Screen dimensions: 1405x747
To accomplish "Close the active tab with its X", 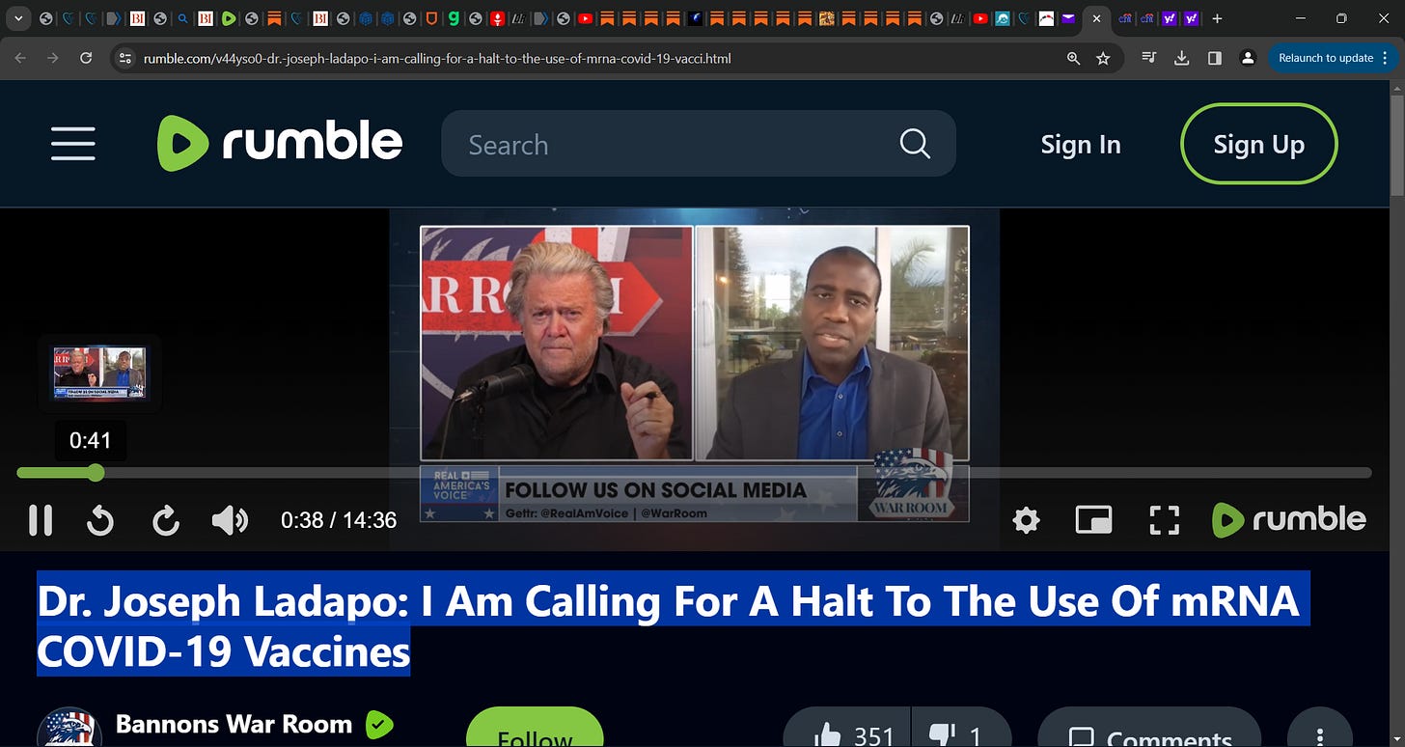I will tap(1096, 18).
